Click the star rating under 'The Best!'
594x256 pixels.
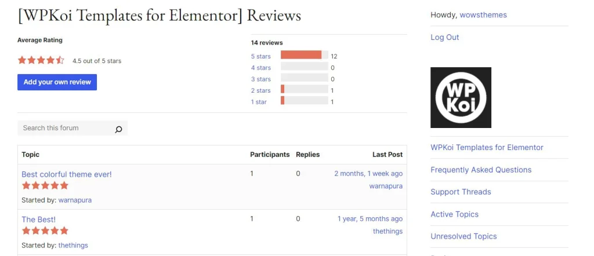pyautogui.click(x=45, y=231)
